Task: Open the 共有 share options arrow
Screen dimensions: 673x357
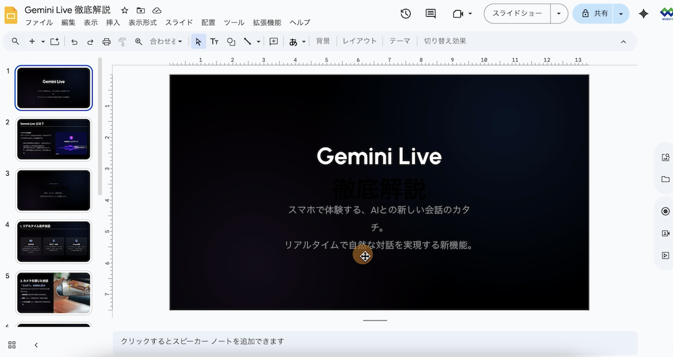Action: click(621, 13)
